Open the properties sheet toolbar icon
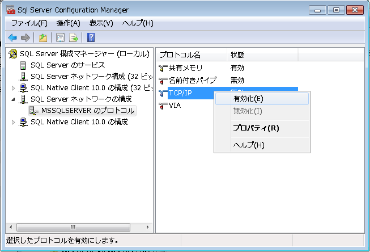370x252 pixels. pyautogui.click(x=61, y=37)
